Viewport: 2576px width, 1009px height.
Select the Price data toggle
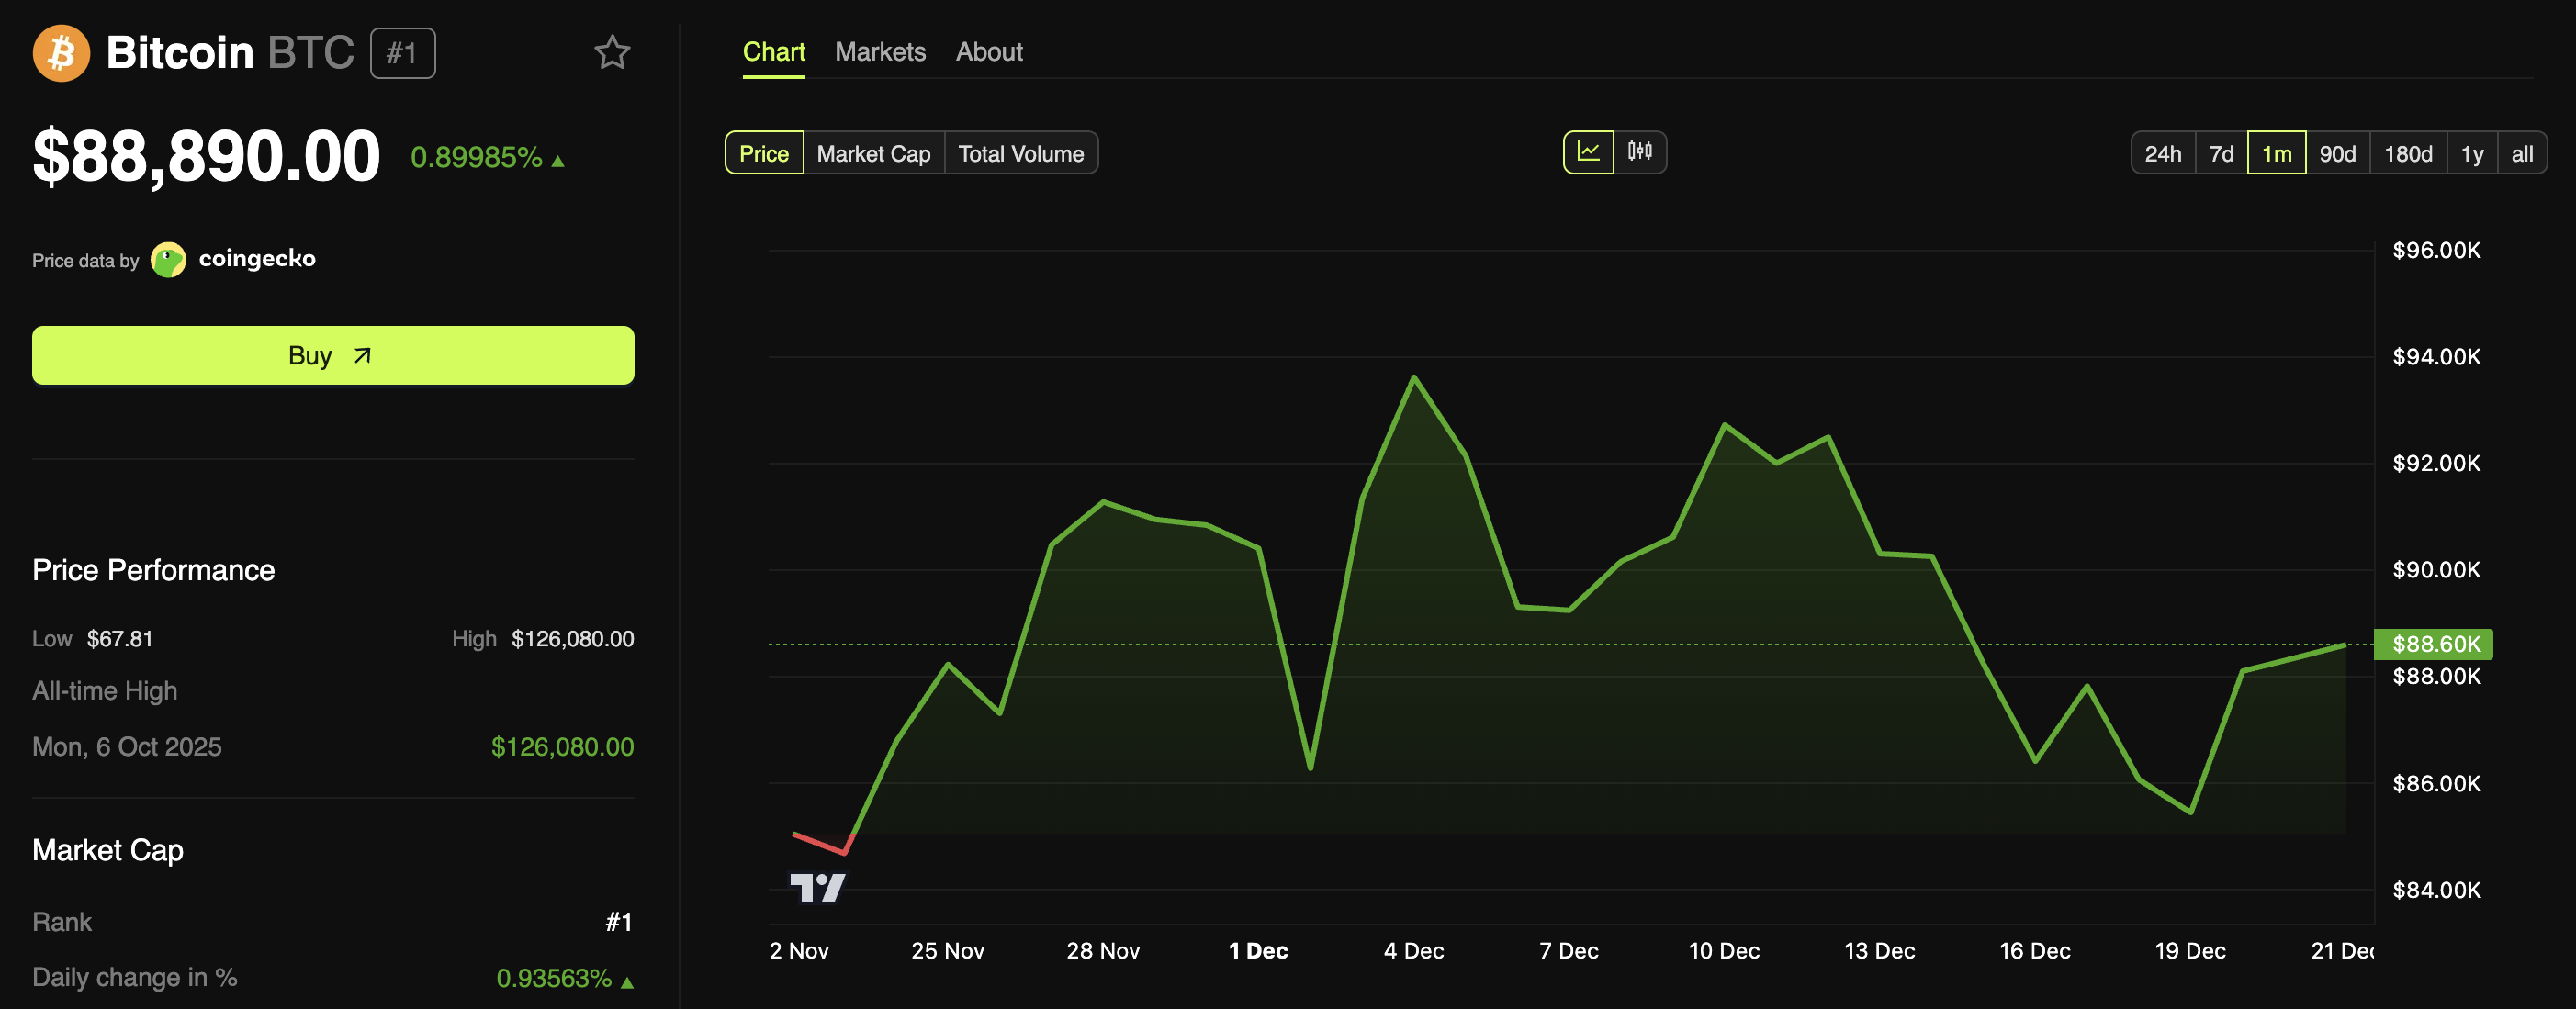tap(763, 153)
